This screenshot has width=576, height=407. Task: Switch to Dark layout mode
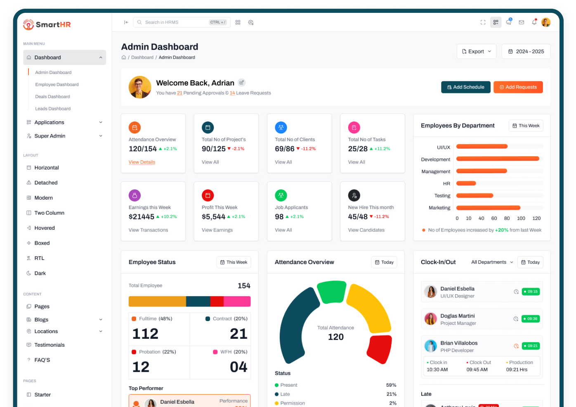click(40, 273)
